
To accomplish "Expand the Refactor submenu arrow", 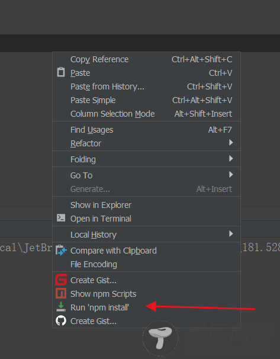I will (x=231, y=143).
